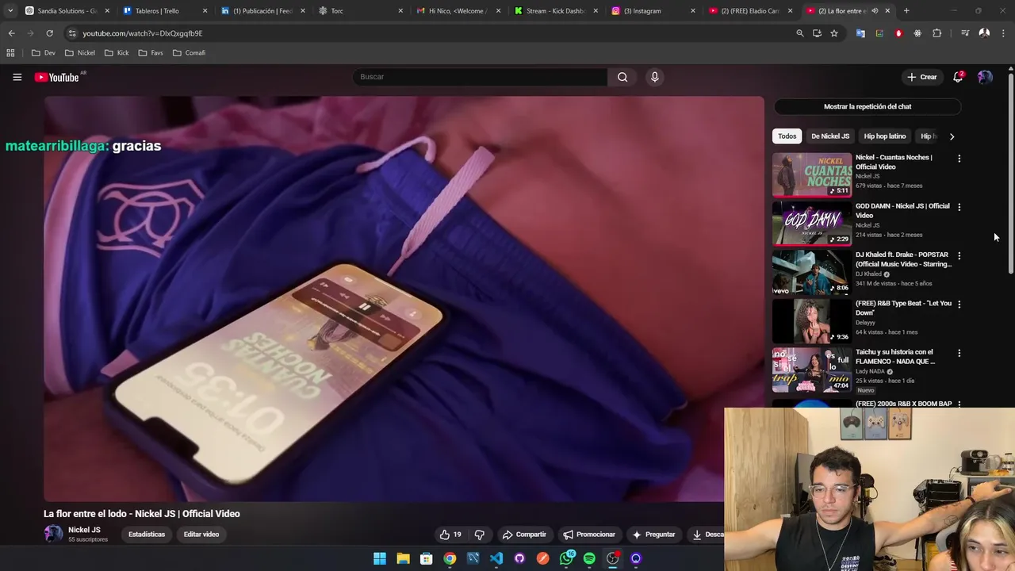Open GOD DAMN video thumbnail

click(812, 223)
